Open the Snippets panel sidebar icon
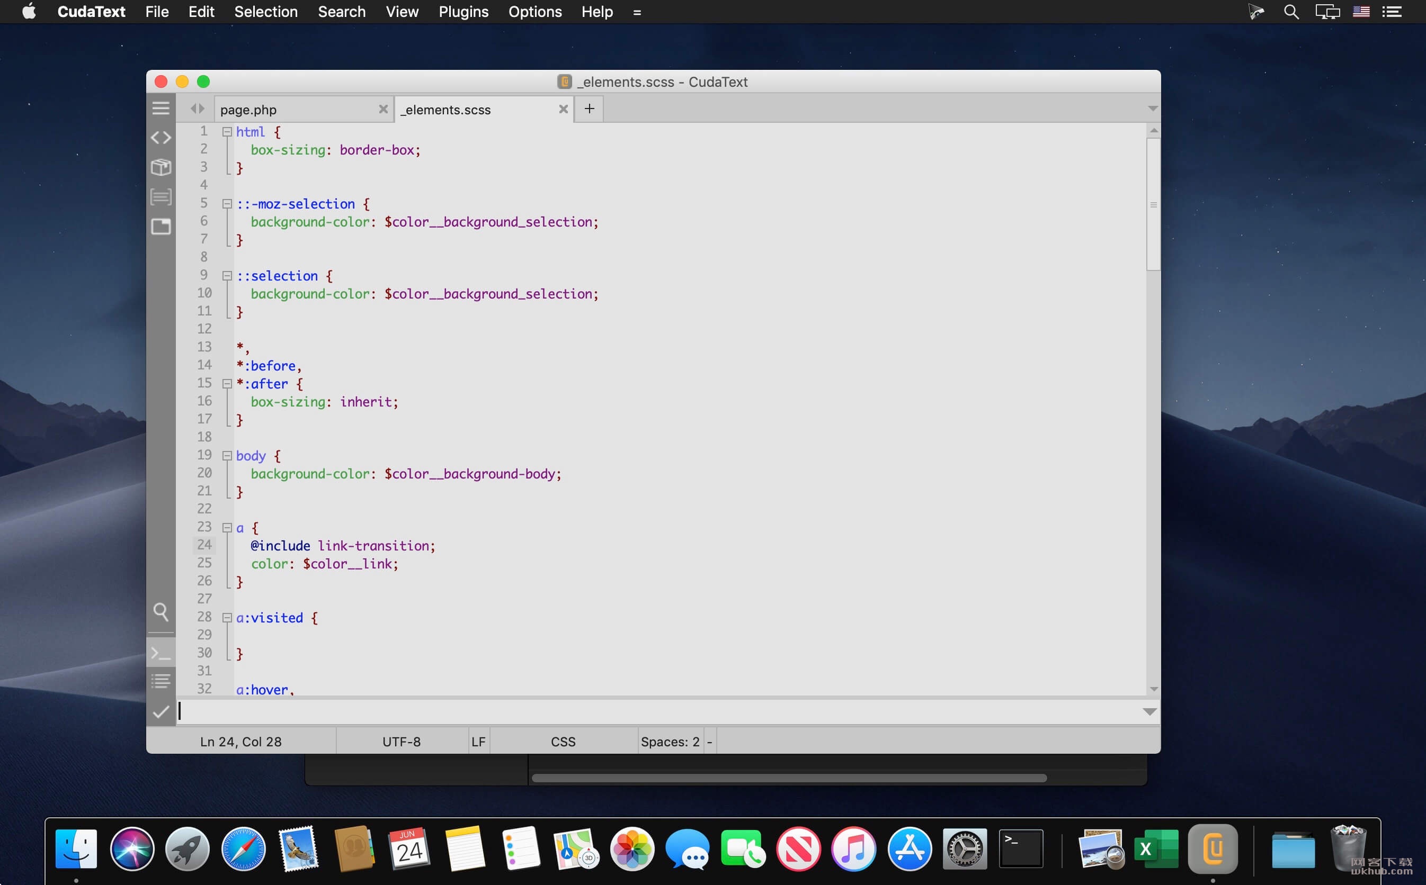The image size is (1426, 885). tap(161, 197)
